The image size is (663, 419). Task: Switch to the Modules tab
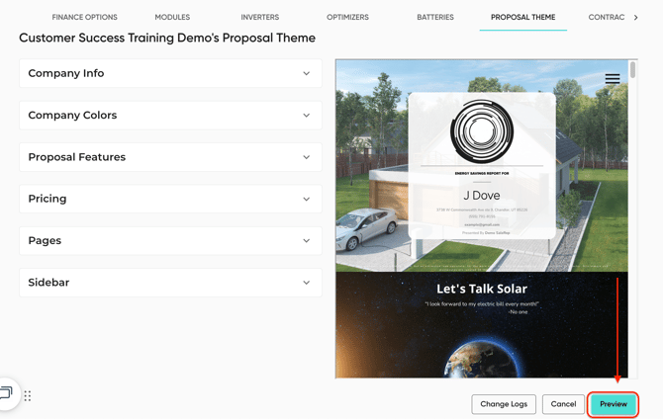[172, 18]
